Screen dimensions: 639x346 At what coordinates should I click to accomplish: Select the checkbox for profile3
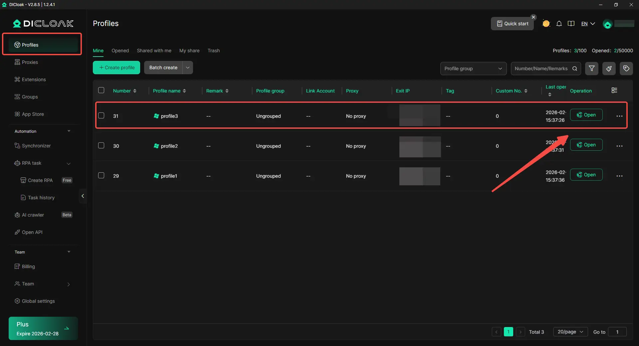tap(101, 116)
